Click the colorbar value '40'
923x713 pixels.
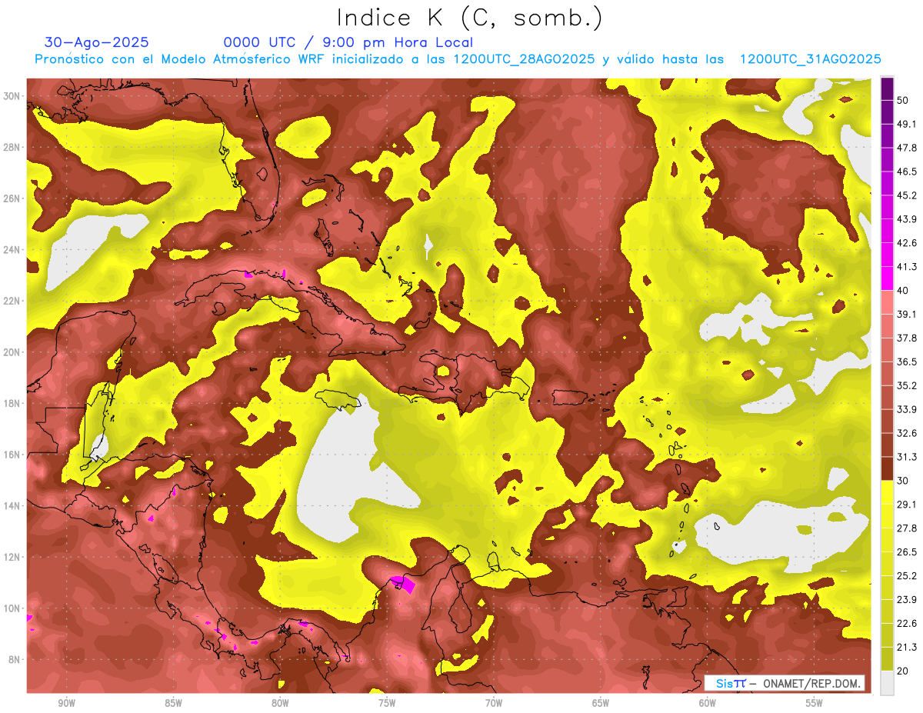904,290
